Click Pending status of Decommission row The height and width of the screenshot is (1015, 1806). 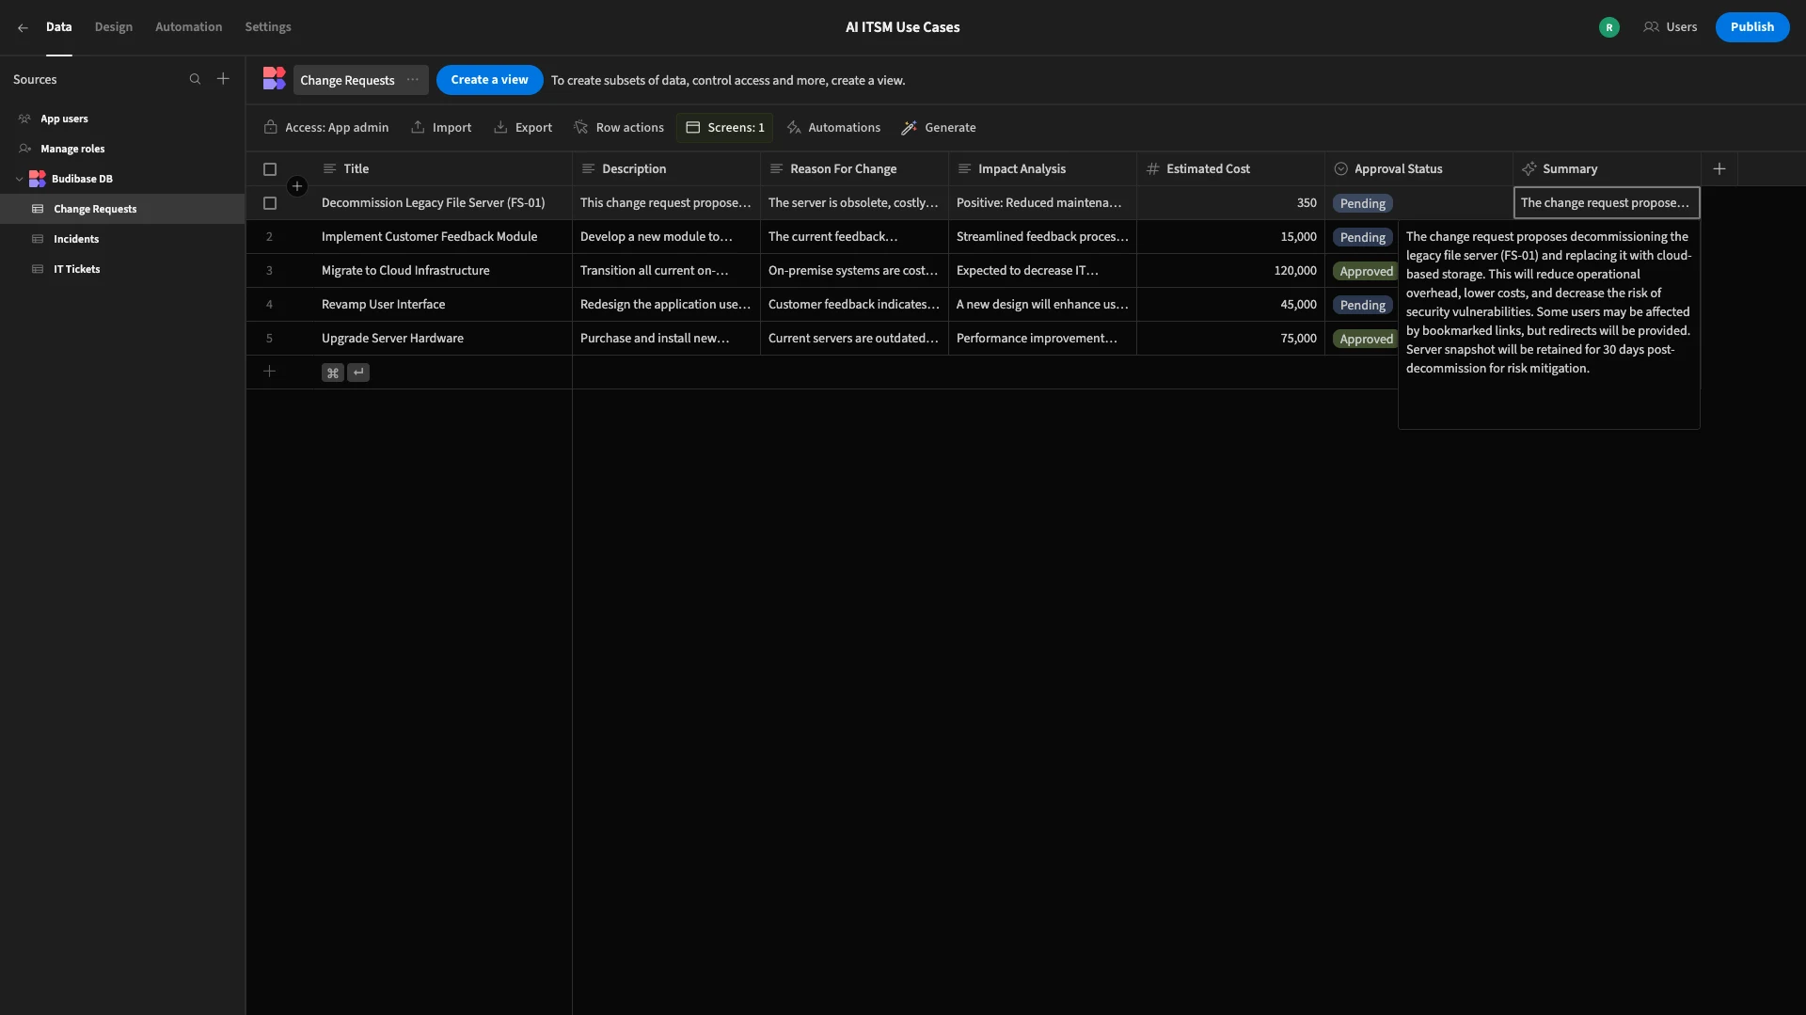point(1362,203)
